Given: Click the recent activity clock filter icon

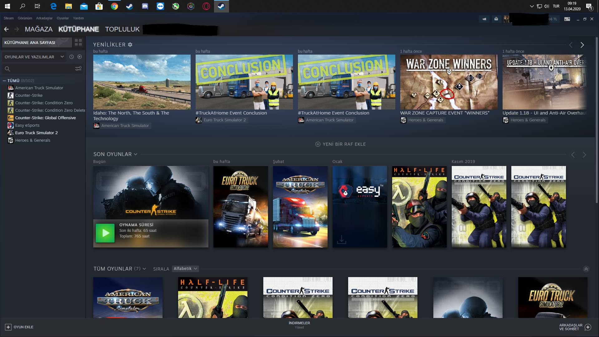Looking at the screenshot, I should pyautogui.click(x=71, y=57).
